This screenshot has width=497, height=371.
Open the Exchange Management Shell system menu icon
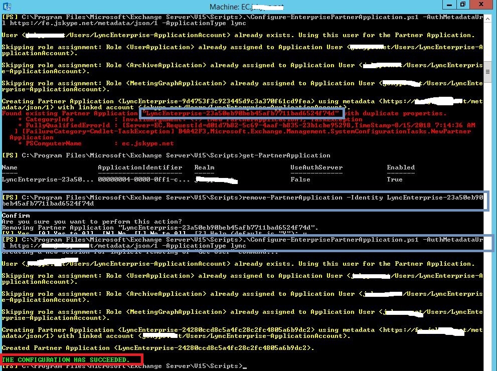[6, 6]
